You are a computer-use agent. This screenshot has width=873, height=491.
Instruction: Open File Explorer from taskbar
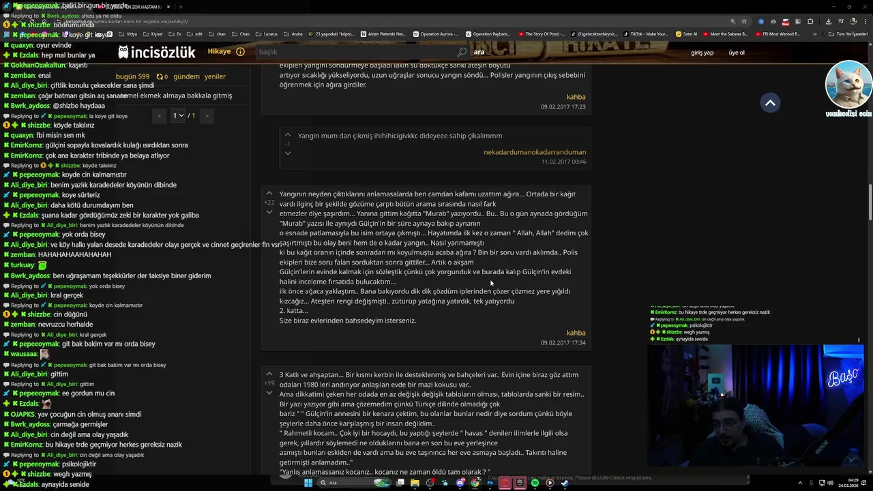pyautogui.click(x=415, y=483)
